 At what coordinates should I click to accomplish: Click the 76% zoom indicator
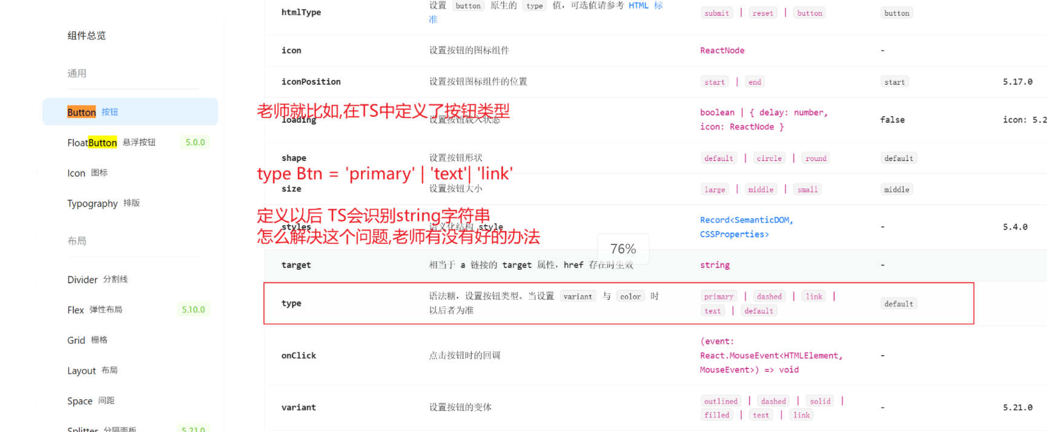tap(623, 249)
